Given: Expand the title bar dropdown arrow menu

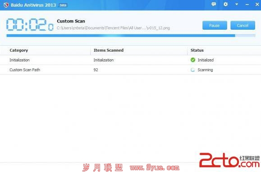Looking at the screenshot, I should pyautogui.click(x=237, y=4).
